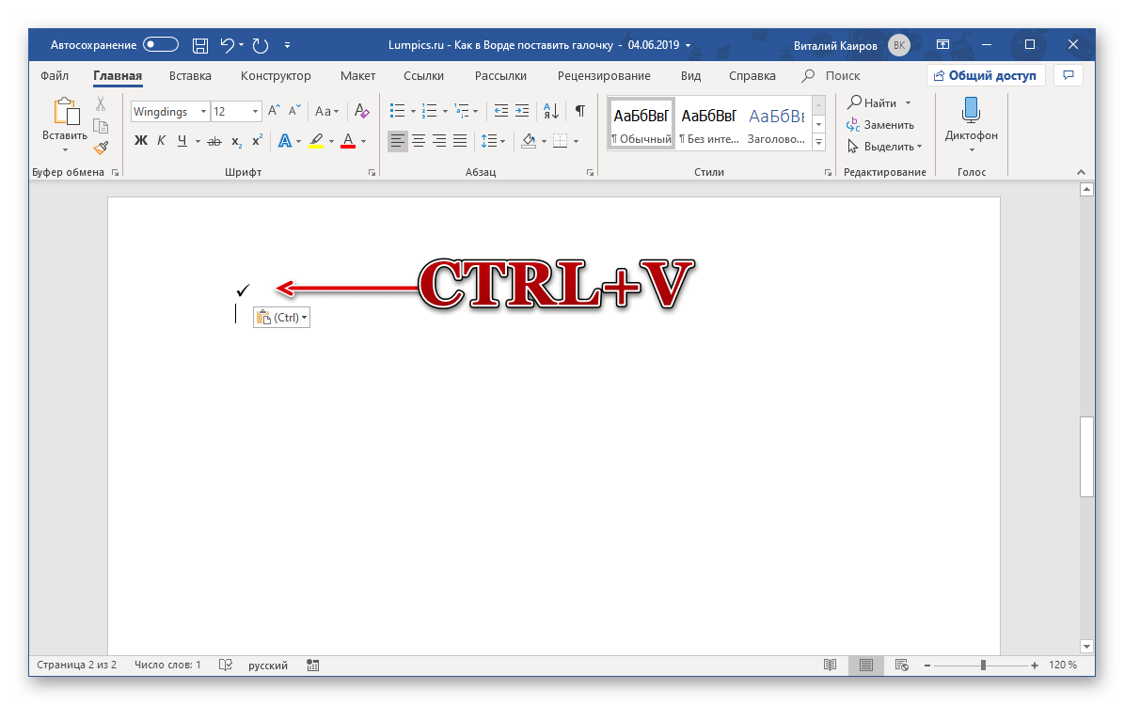Image resolution: width=1124 pixels, height=705 pixels.
Task: Switch to Print Layout view
Action: click(866, 665)
